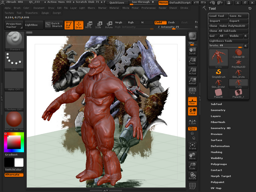Expand the Polypaint section
The width and height of the screenshot is (256, 192).
(218, 182)
